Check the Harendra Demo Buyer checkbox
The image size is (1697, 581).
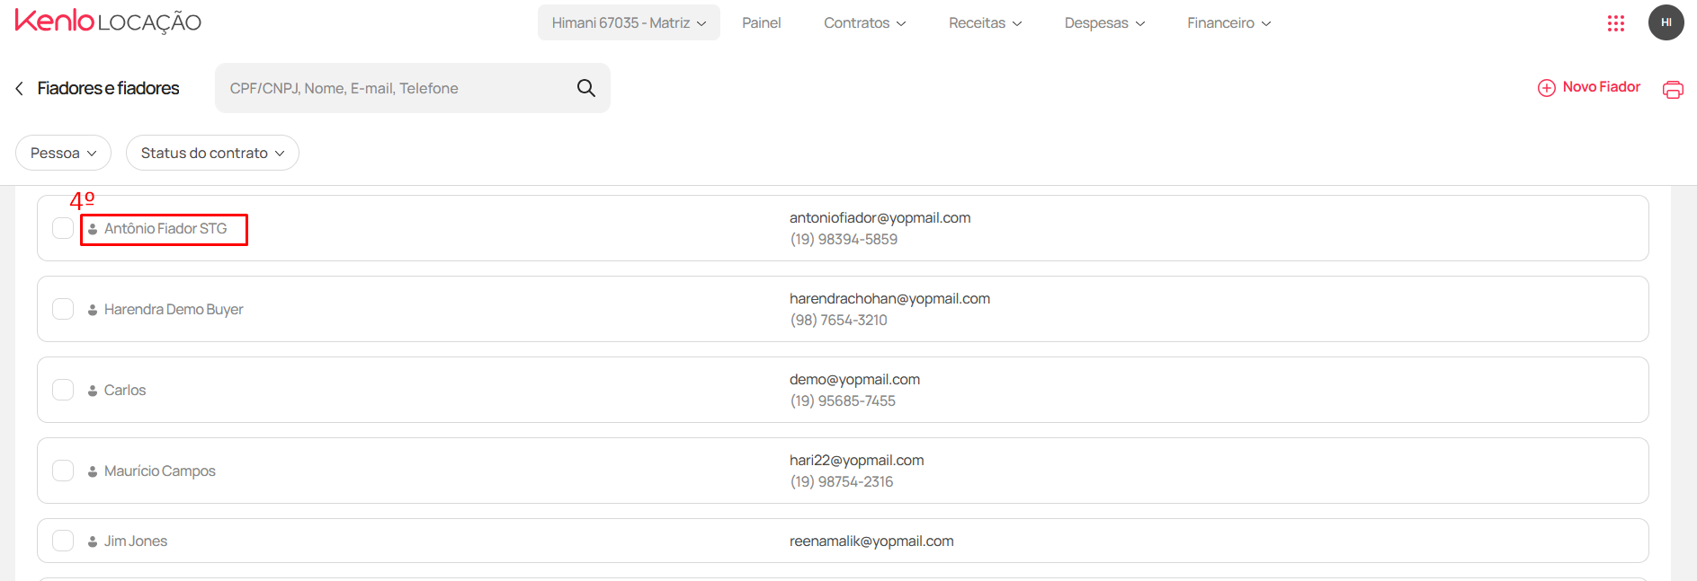(x=63, y=309)
